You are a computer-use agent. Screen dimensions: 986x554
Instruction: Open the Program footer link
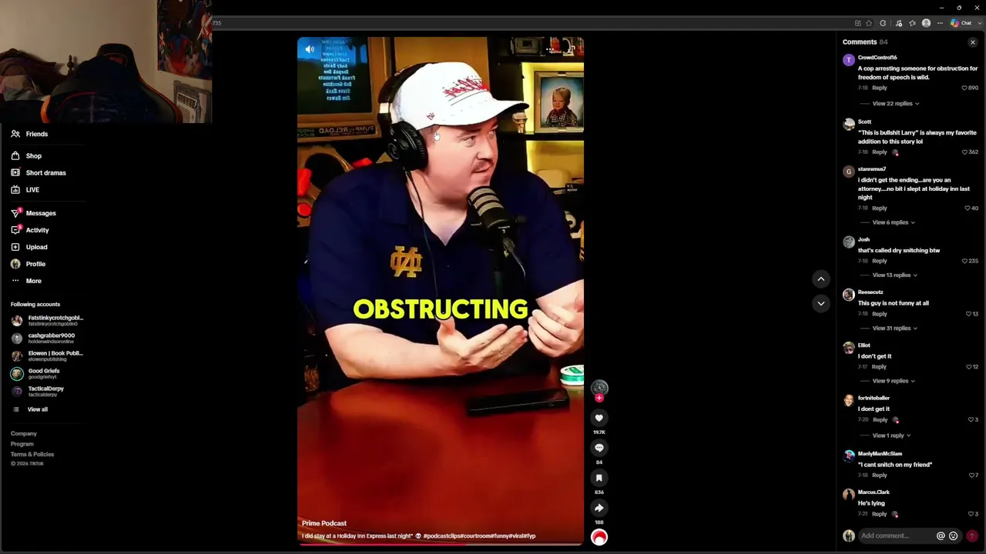(22, 444)
